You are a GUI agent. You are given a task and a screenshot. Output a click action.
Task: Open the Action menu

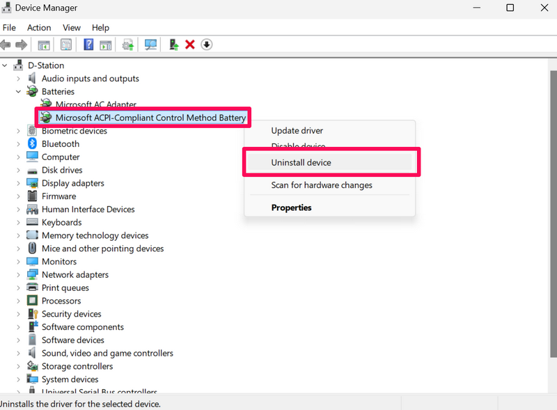[x=39, y=28]
